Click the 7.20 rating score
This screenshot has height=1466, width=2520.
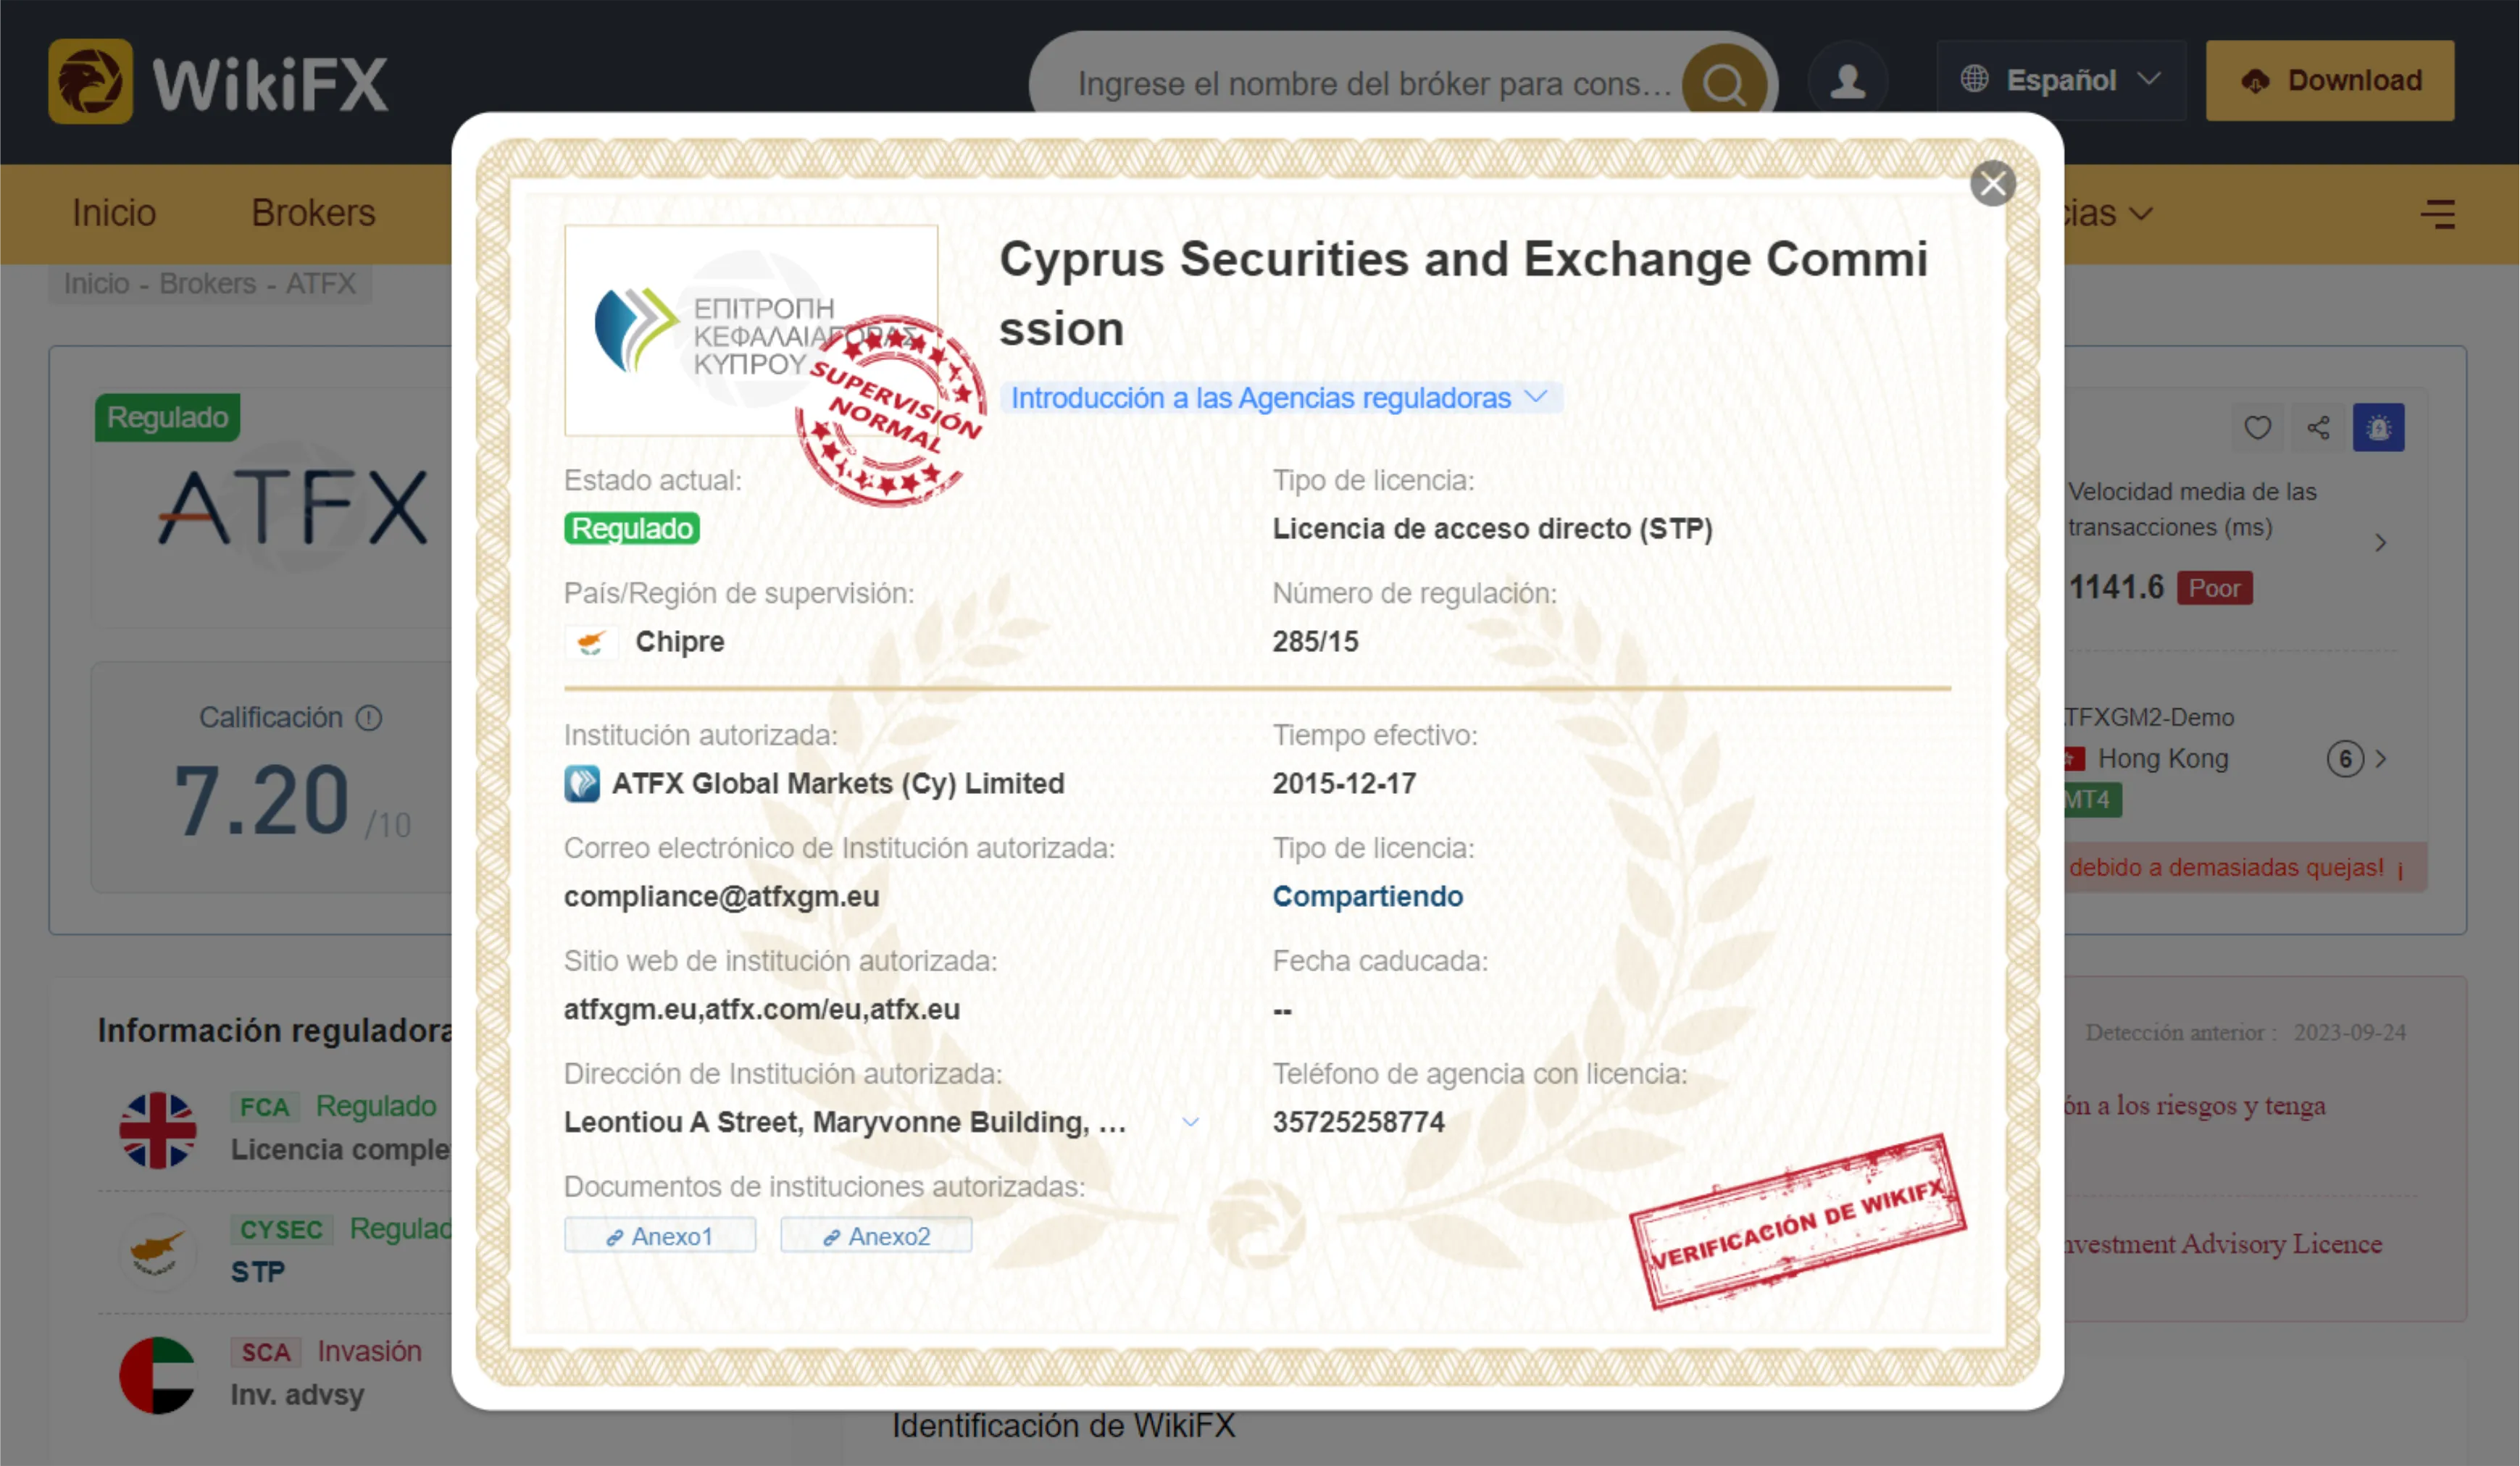tap(262, 801)
